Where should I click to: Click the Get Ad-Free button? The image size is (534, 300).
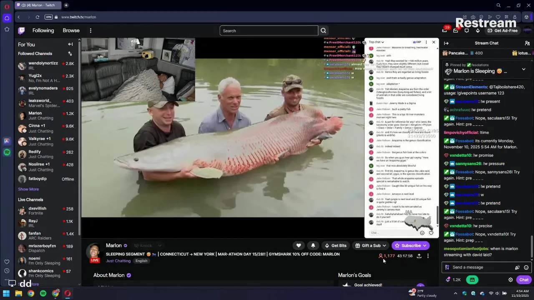502,30
